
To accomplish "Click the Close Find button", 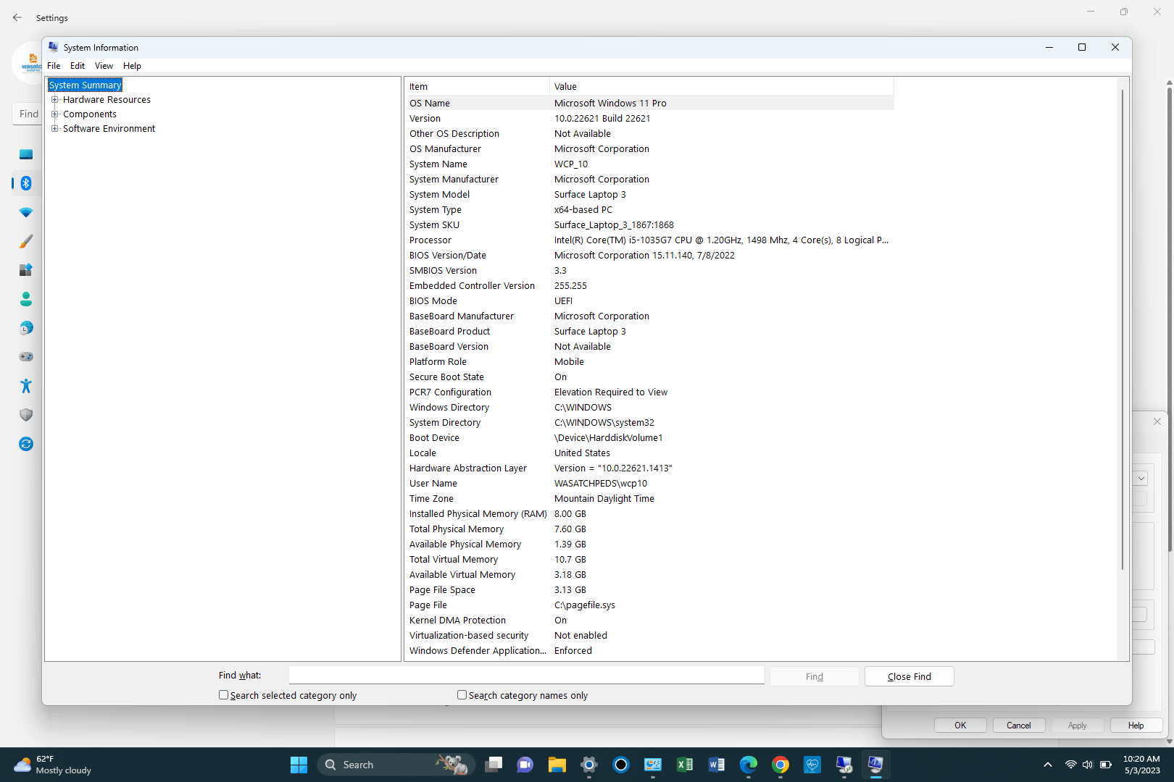I will (x=909, y=676).
